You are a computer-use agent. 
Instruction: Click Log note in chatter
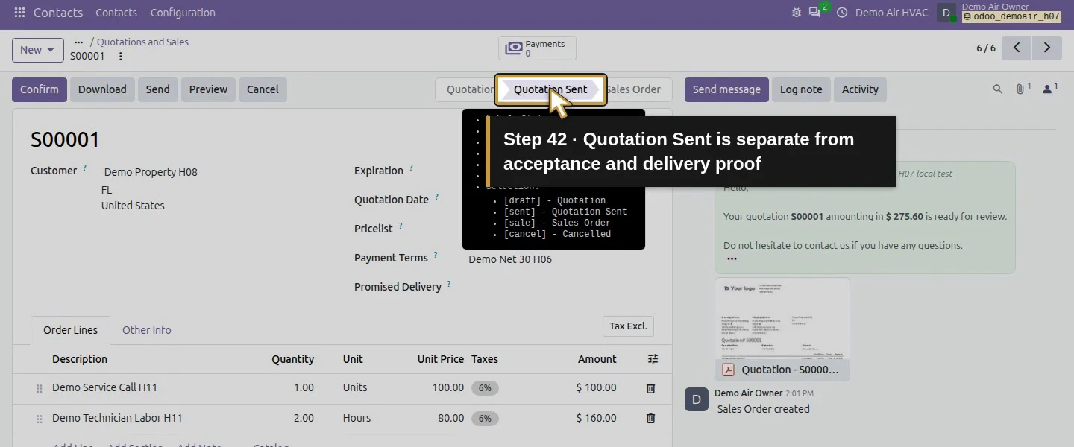point(801,89)
